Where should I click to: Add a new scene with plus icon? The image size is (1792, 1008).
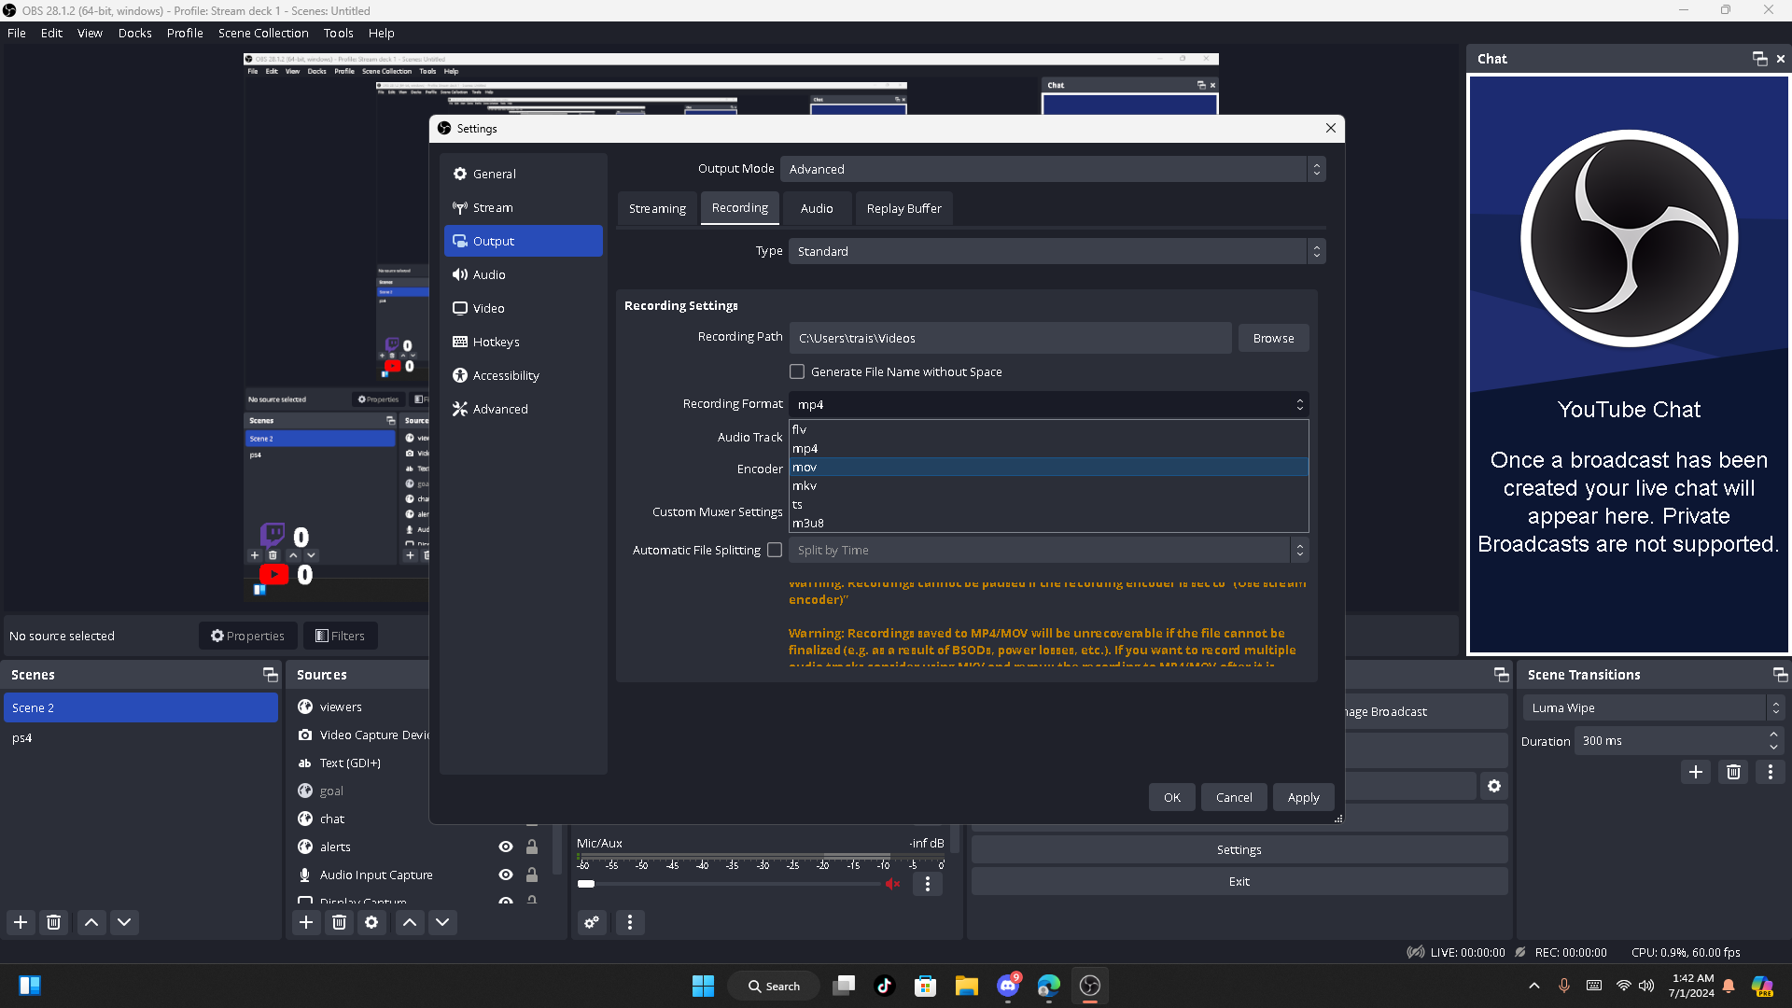click(x=21, y=922)
